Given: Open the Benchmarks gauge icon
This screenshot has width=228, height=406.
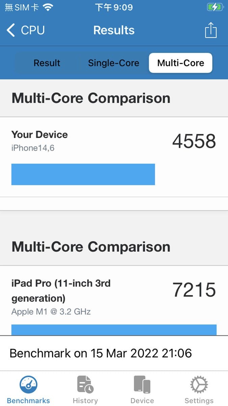Looking at the screenshot, I should [x=28, y=385].
